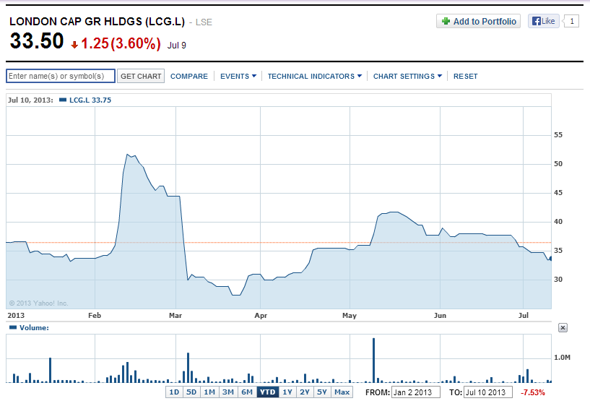Click the FROM date field
This screenshot has height=401, width=590.
[x=416, y=392]
